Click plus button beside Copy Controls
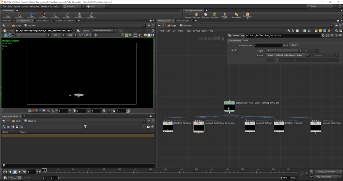 click(284, 45)
